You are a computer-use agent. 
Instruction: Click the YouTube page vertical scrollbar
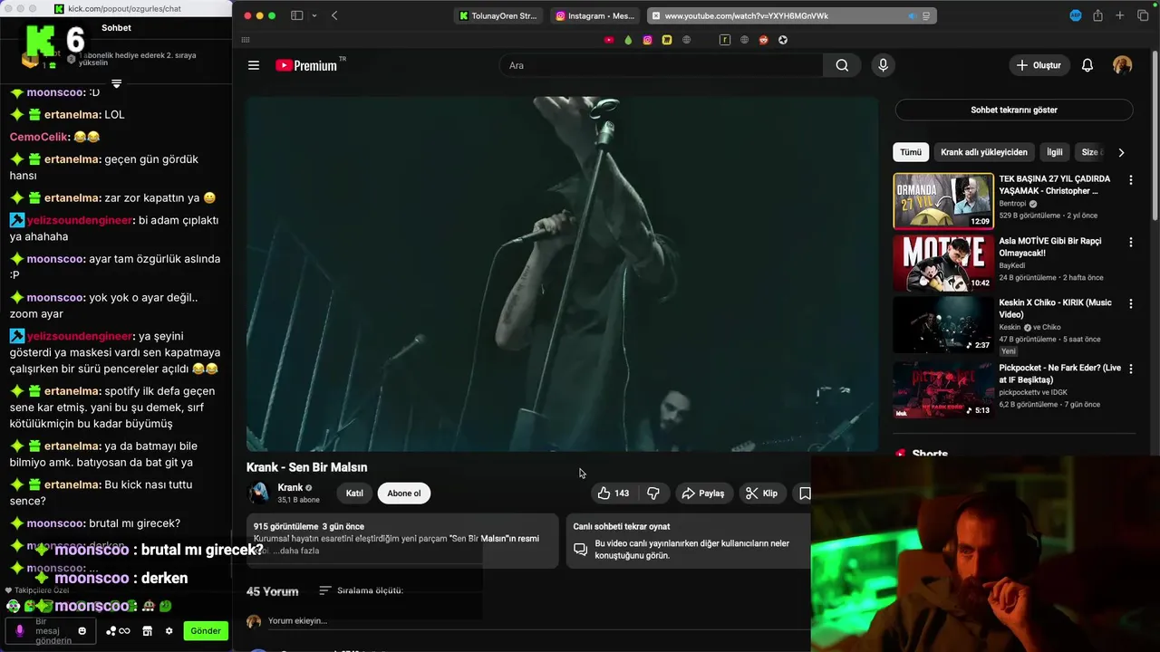1155,136
